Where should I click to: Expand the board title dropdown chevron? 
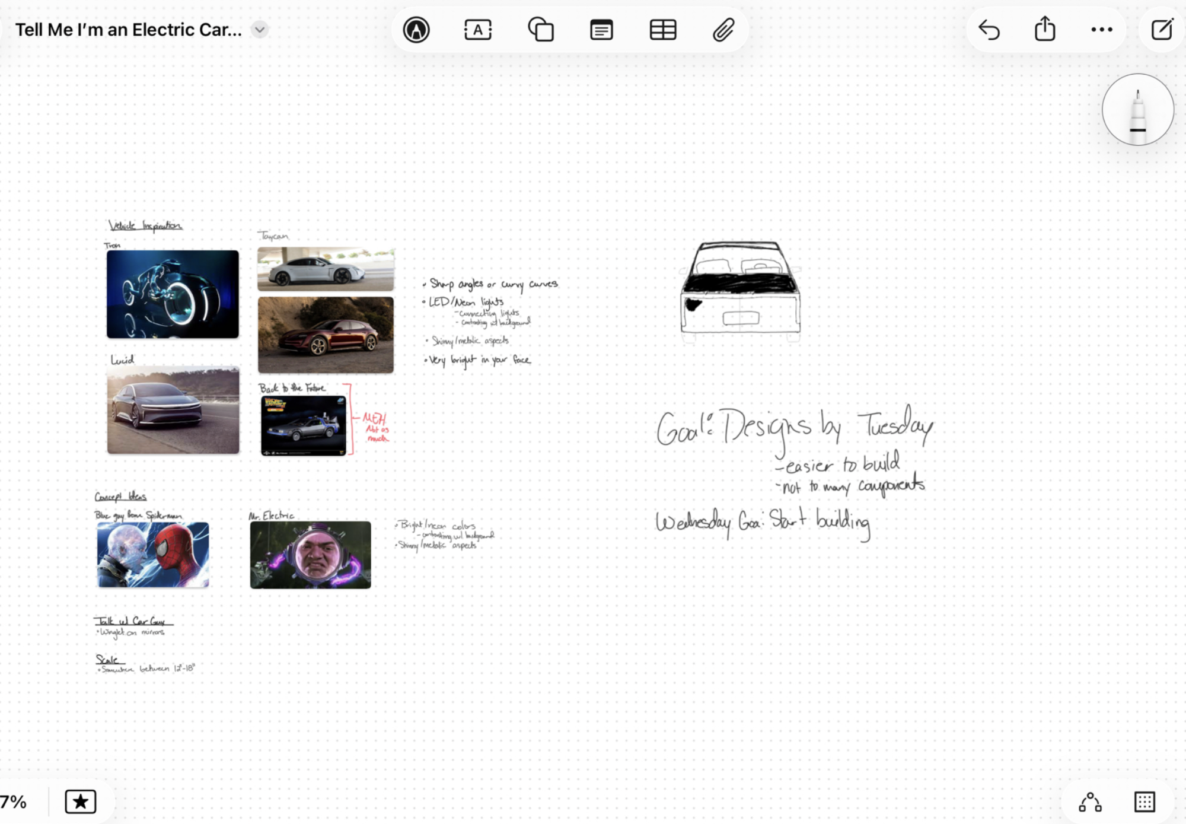(260, 30)
